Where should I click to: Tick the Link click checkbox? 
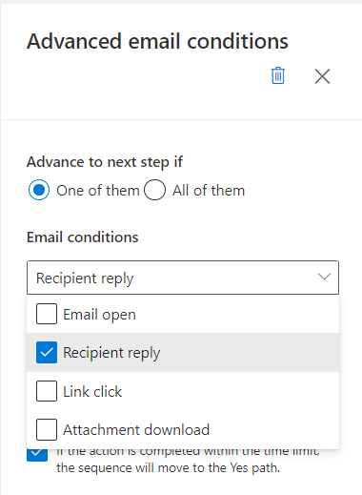(x=47, y=391)
